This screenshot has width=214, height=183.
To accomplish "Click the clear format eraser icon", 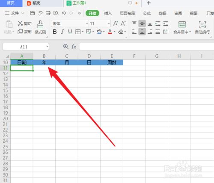I will pyautogui.click(x=121, y=32).
